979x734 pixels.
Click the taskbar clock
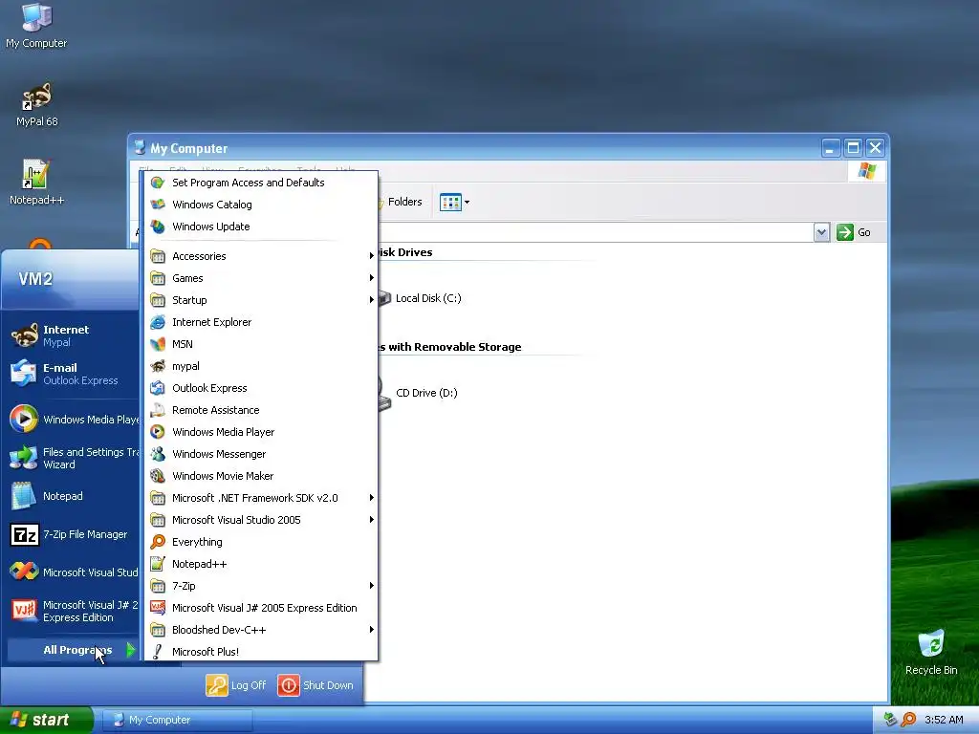[x=944, y=720]
